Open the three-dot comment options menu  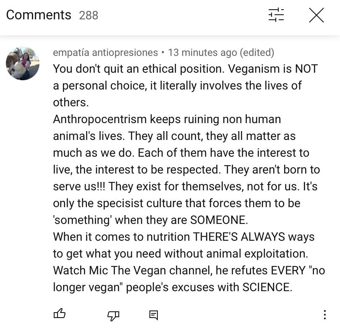pos(324,315)
